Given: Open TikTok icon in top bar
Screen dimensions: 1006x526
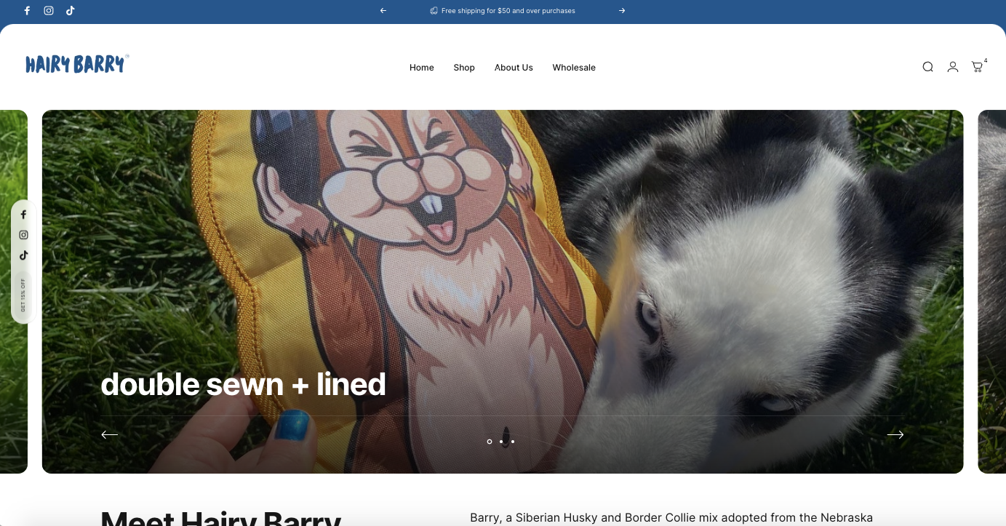Looking at the screenshot, I should click(71, 11).
